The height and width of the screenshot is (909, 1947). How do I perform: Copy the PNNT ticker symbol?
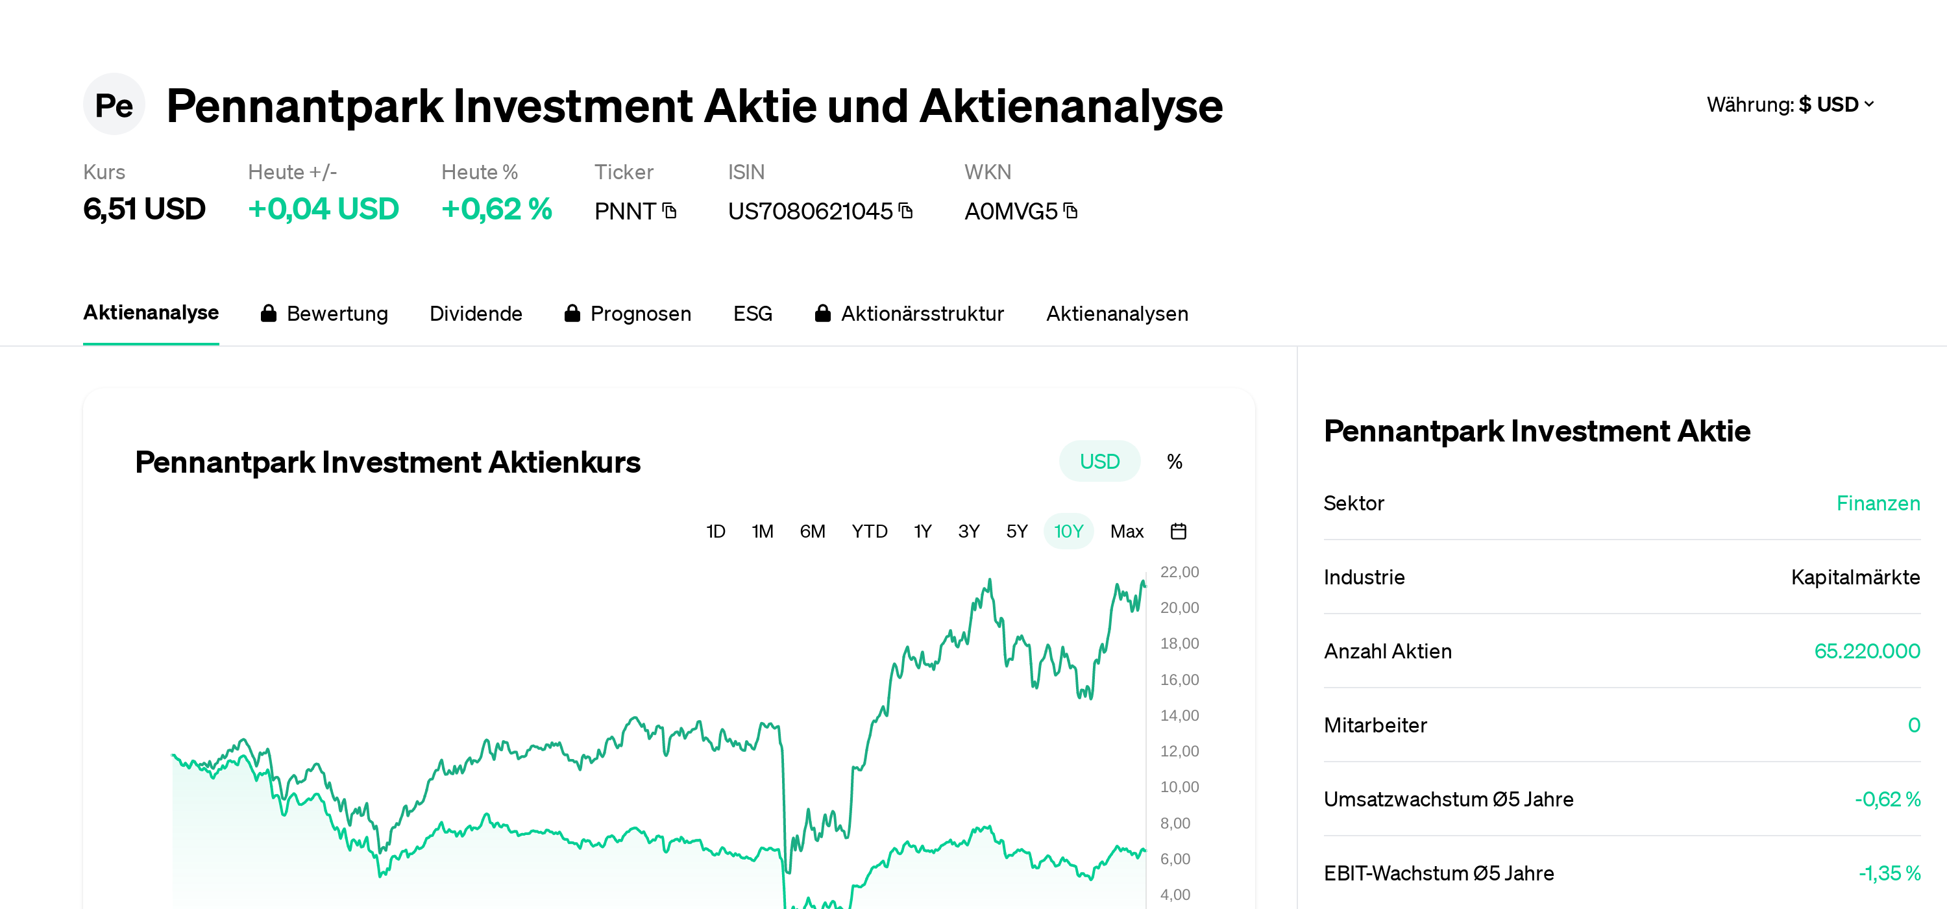point(668,212)
